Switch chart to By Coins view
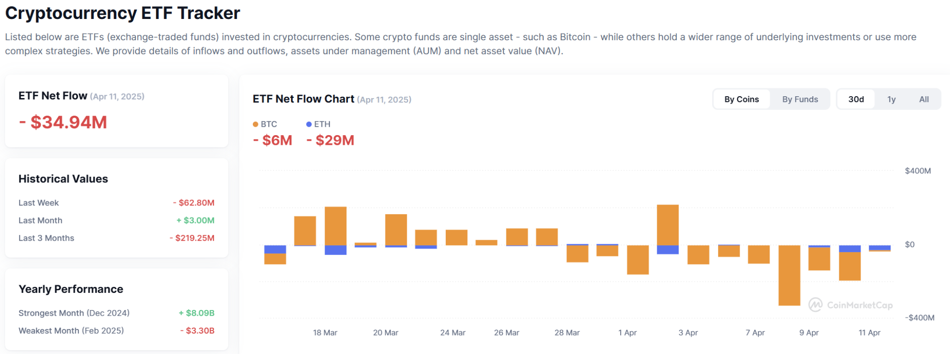 coord(741,99)
